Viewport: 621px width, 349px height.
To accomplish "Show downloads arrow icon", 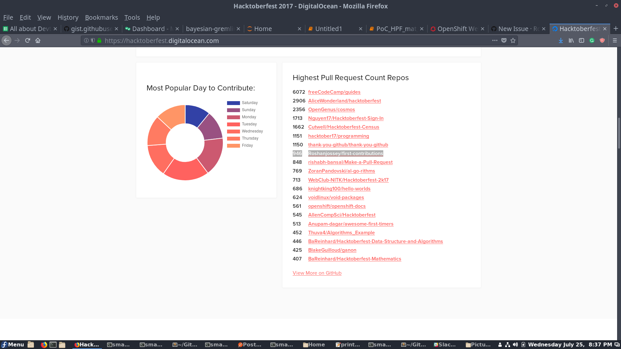I will click(x=561, y=40).
